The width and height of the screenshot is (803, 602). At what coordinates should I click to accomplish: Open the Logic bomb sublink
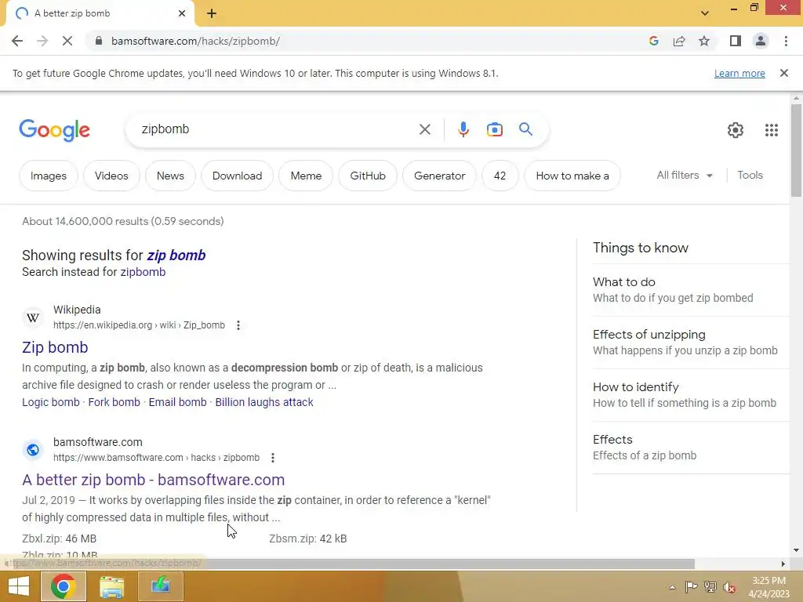[x=51, y=402]
